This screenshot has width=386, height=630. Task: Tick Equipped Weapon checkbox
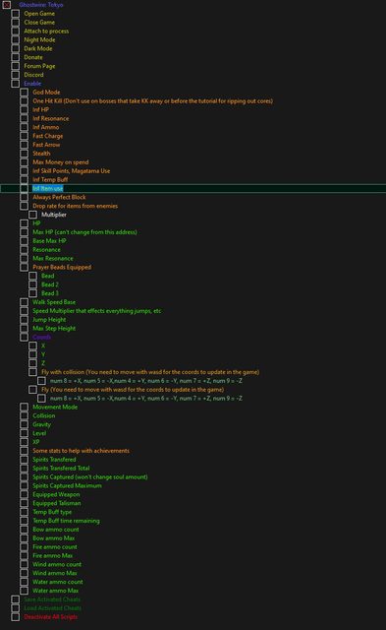(24, 494)
